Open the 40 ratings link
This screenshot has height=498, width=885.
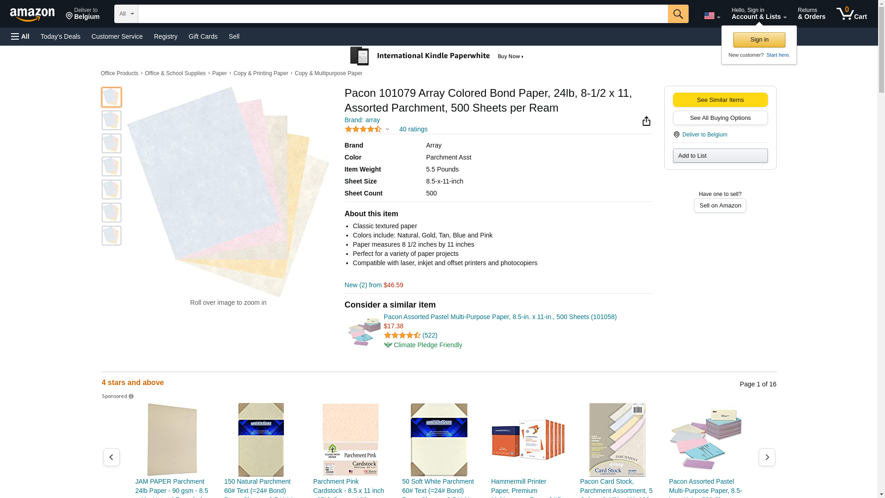tap(413, 129)
